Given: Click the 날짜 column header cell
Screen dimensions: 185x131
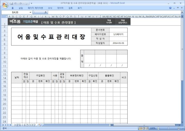Looking at the screenshot, I should point(17,78).
